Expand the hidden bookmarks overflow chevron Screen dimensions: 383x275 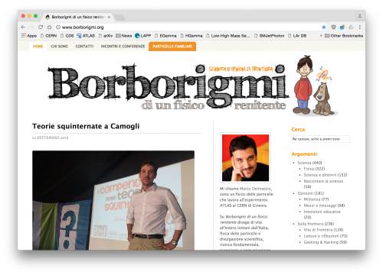point(321,36)
